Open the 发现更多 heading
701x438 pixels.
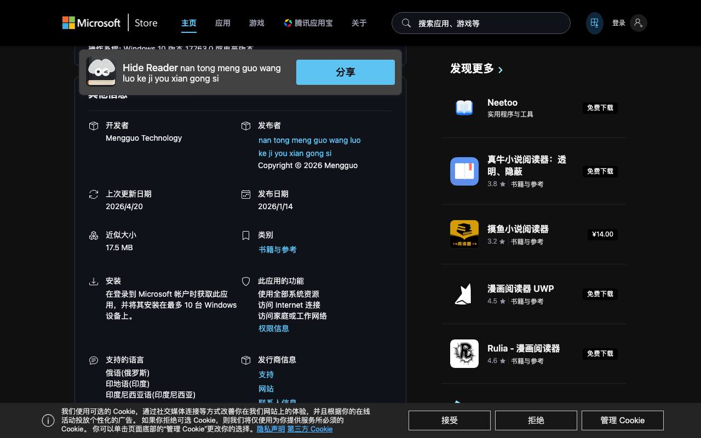pos(472,68)
